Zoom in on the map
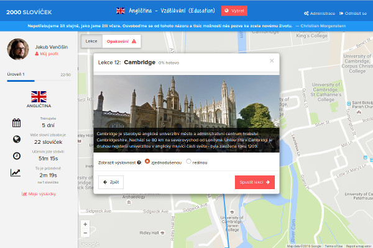The width and height of the screenshot is (373, 248). (x=85, y=224)
